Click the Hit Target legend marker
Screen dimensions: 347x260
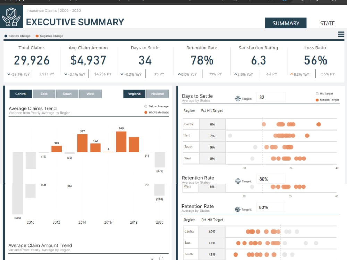317,94
